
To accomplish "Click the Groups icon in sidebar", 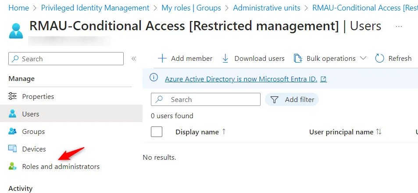I will click(x=13, y=132).
